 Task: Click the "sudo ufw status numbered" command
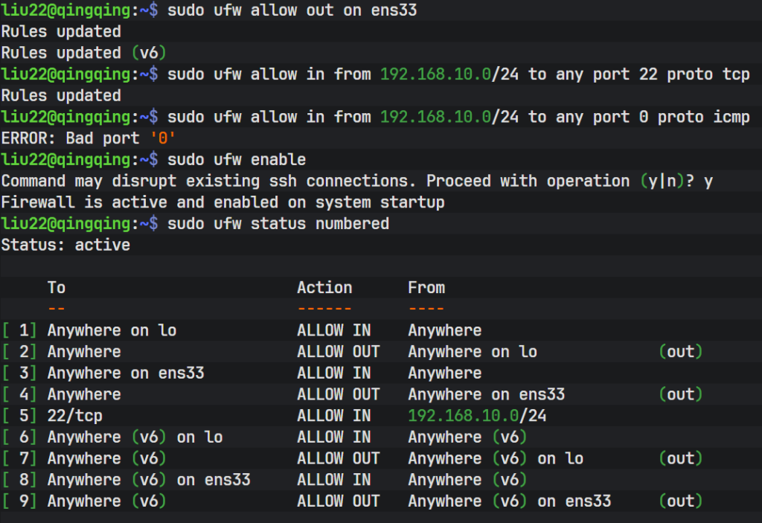tap(278, 223)
